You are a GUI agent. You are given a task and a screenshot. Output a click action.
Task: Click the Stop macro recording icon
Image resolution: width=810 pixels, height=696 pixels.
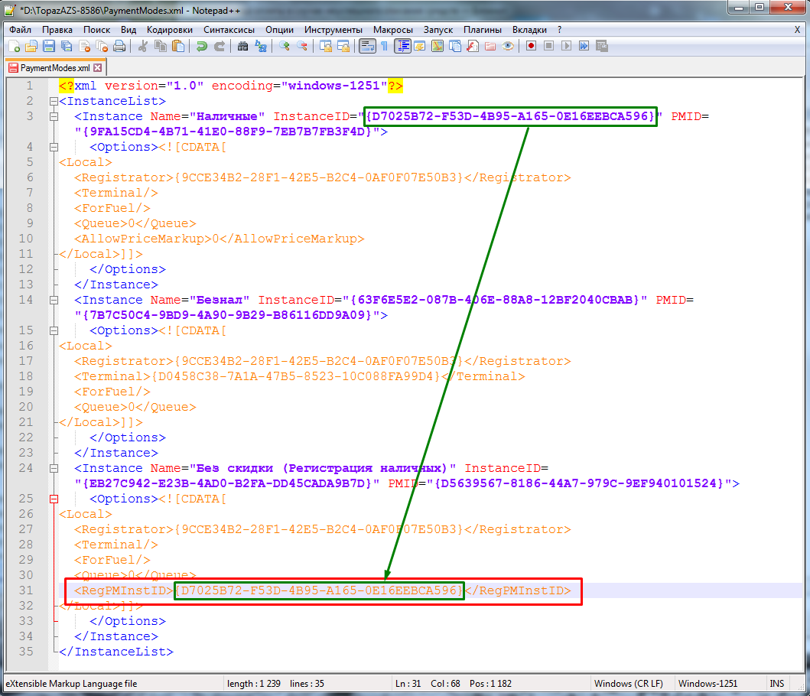coord(549,47)
